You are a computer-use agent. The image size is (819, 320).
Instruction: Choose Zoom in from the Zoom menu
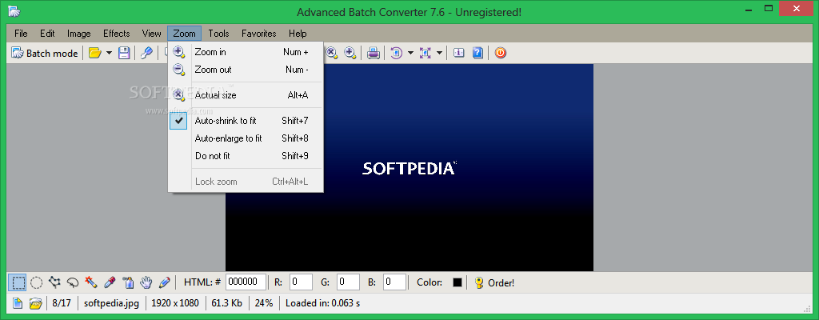click(246, 52)
